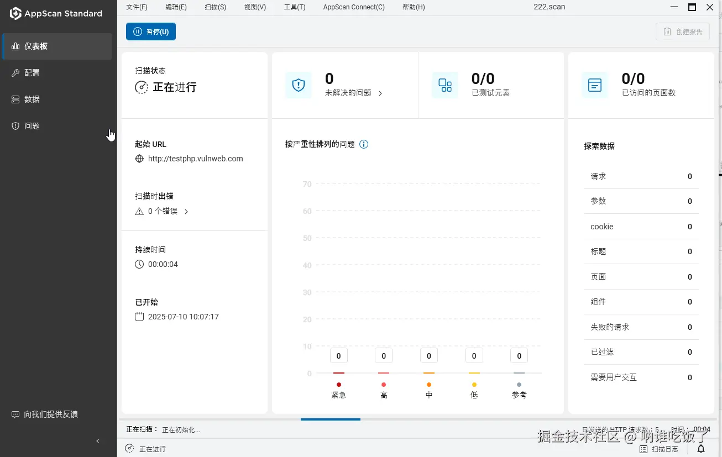The width and height of the screenshot is (722, 457).
Task: Click the cookie row in 探索数据
Action: tap(641, 227)
